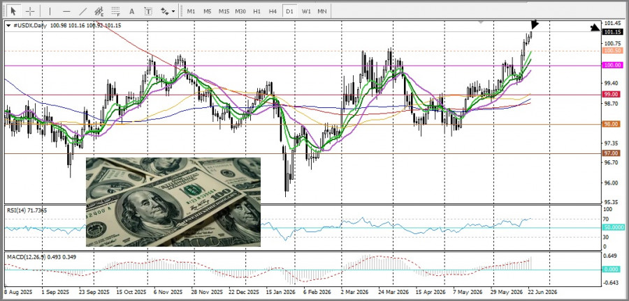629x301 pixels.
Task: Click the magenta 100.00 level label
Action: coord(612,65)
